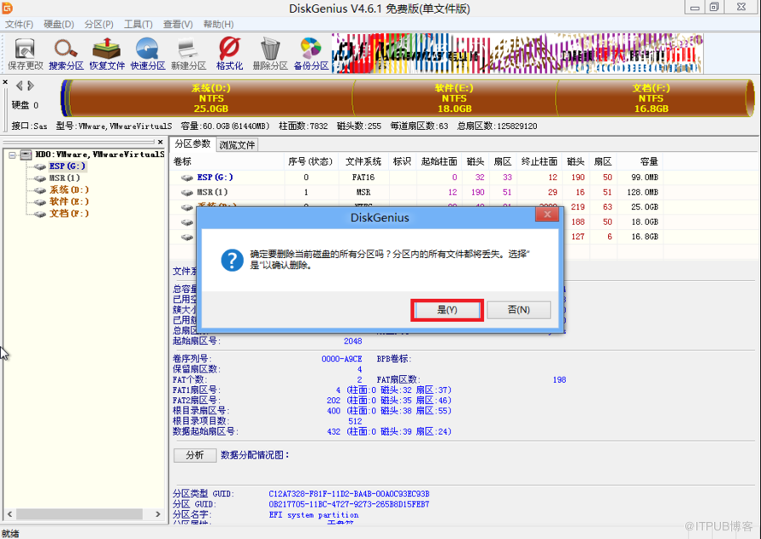The height and width of the screenshot is (539, 761).
Task: Open the 备份分区 (Backup Partition) tool
Action: (311, 53)
